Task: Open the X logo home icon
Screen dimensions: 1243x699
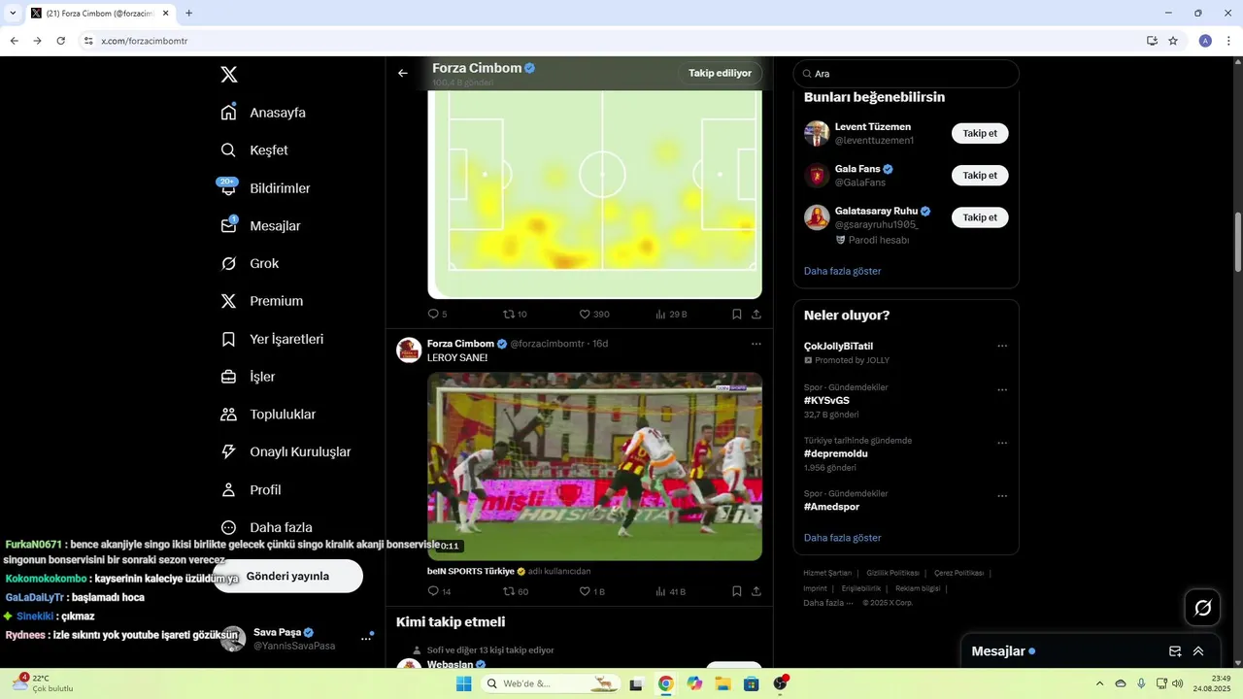Action: click(228, 75)
